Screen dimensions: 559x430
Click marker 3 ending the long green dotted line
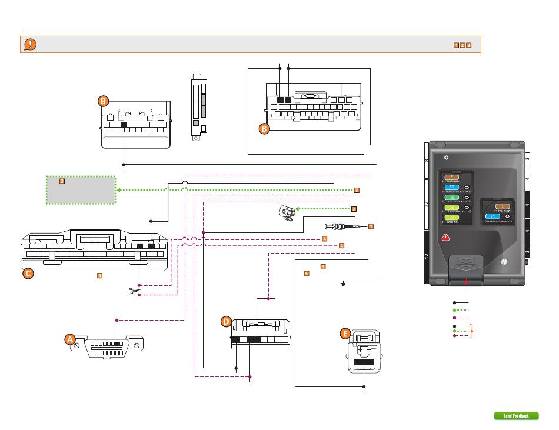click(357, 190)
